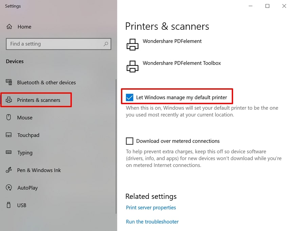Open the Printers & scanners section
The image size is (288, 231).
[36, 100]
